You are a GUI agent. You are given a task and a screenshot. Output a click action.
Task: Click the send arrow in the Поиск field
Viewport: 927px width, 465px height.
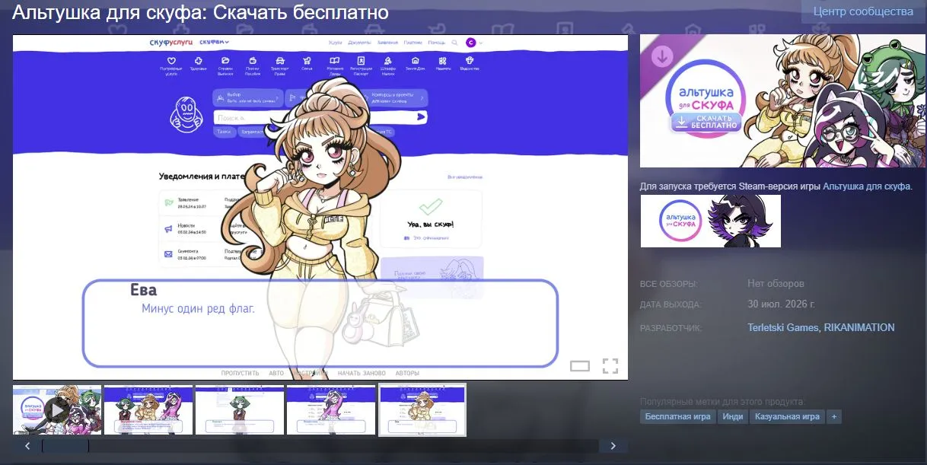click(x=421, y=117)
